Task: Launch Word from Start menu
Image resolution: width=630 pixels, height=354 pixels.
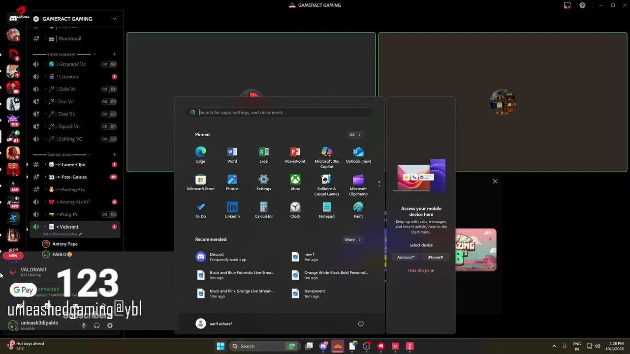Action: [x=232, y=154]
